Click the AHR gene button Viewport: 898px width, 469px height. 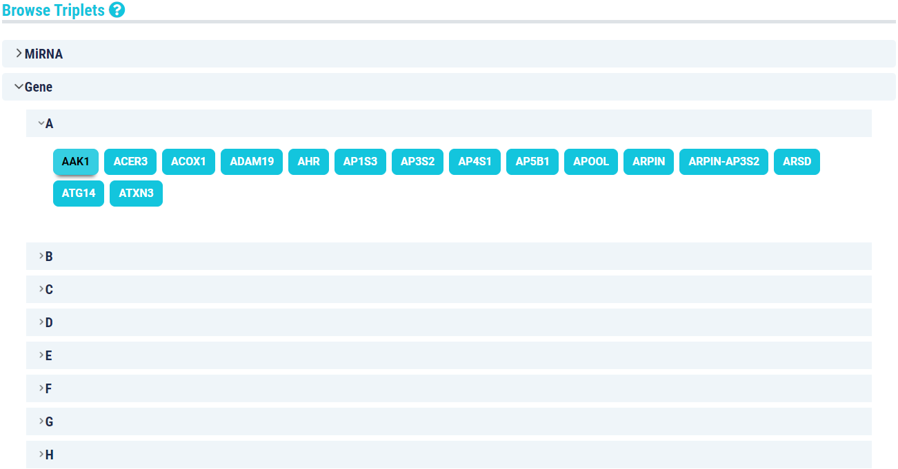point(308,162)
